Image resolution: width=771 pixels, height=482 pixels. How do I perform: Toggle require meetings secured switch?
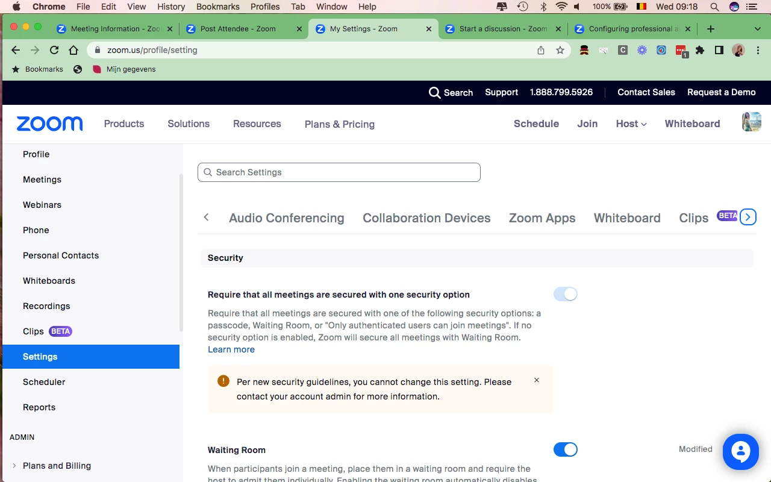click(x=566, y=294)
